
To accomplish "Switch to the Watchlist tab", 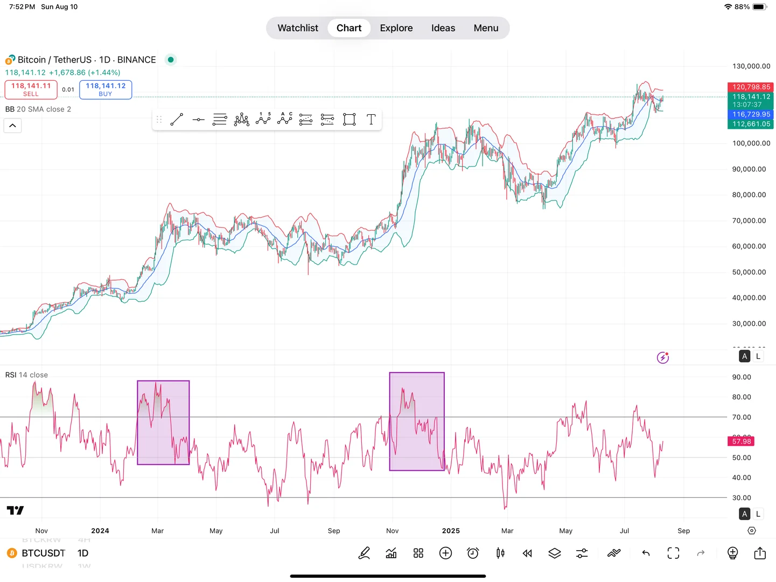I will [x=298, y=28].
